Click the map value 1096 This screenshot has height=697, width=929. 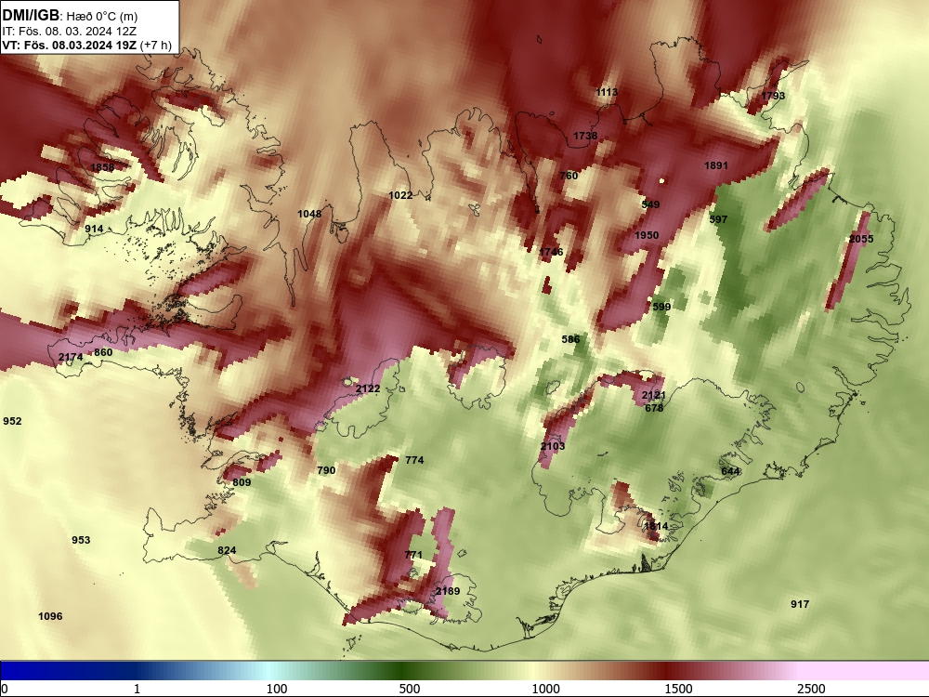tap(50, 616)
